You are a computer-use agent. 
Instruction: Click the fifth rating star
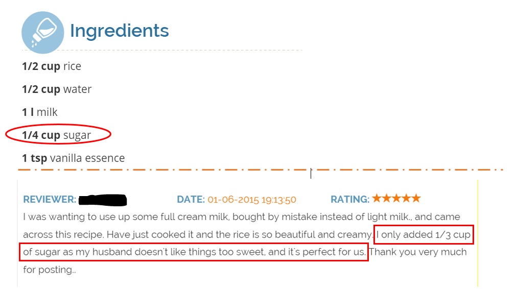click(416, 198)
